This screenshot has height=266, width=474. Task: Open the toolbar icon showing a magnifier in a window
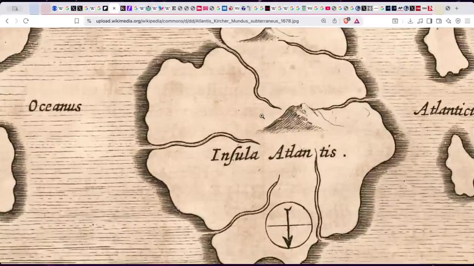click(x=395, y=21)
